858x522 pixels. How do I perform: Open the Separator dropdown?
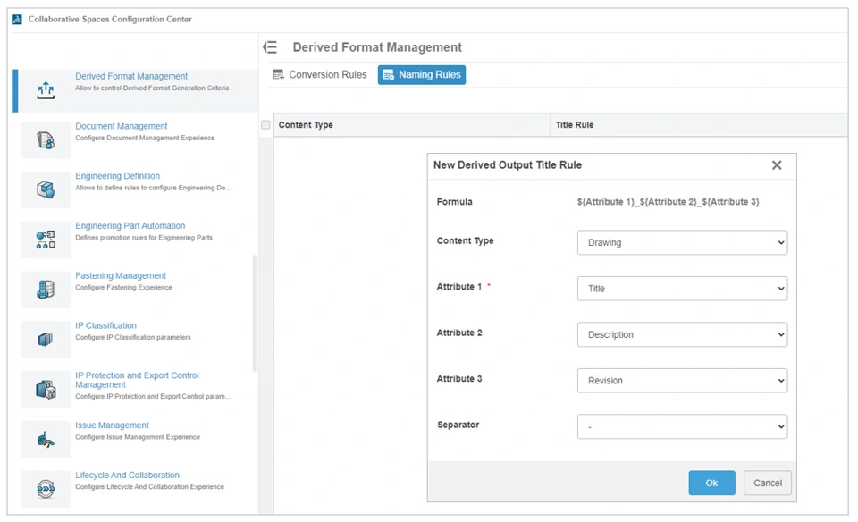pyautogui.click(x=682, y=427)
